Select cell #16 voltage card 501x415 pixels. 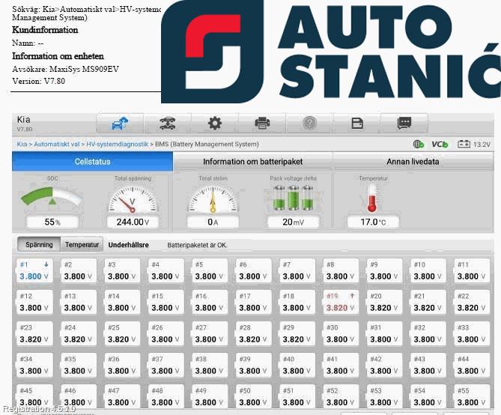209,302
